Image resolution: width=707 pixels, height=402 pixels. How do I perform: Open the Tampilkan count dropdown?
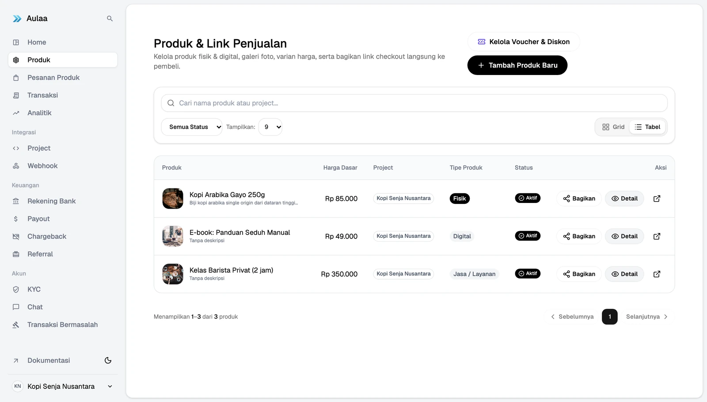coord(270,127)
